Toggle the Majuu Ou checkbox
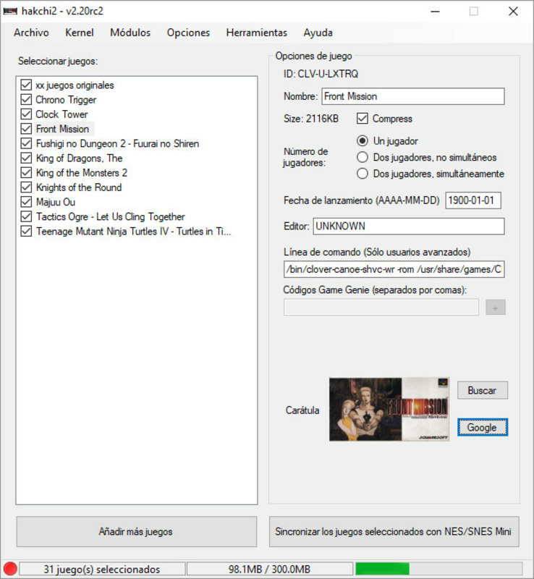The height and width of the screenshot is (579, 534). pos(26,202)
